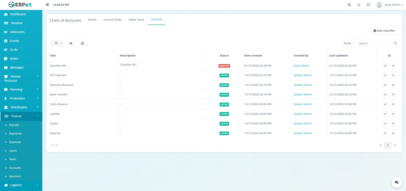Open the Ruby Admin user dropdown

coord(387,5)
